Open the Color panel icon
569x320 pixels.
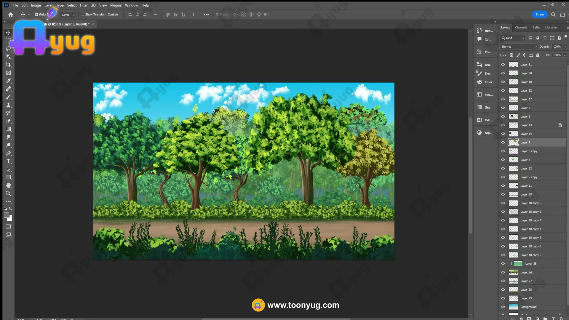(x=480, y=82)
